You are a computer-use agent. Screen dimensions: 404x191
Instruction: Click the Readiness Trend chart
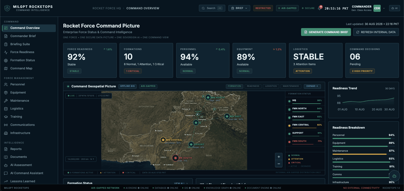tap(363, 102)
